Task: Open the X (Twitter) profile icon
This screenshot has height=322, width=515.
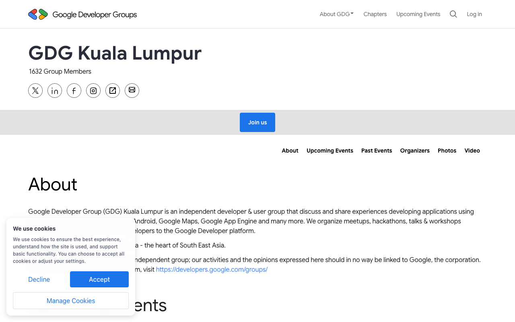Action: (x=35, y=91)
